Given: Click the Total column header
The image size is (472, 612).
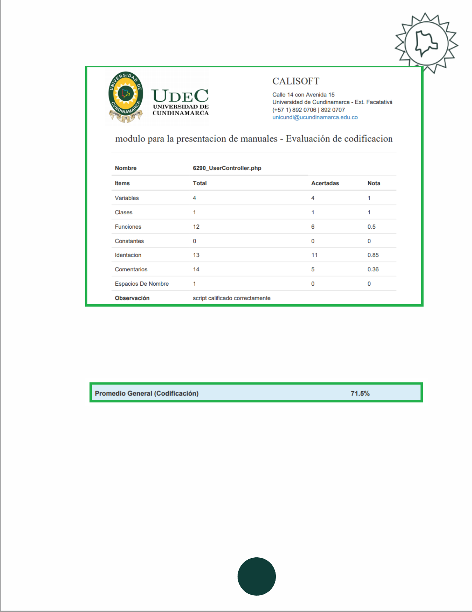Looking at the screenshot, I should 200,183.
